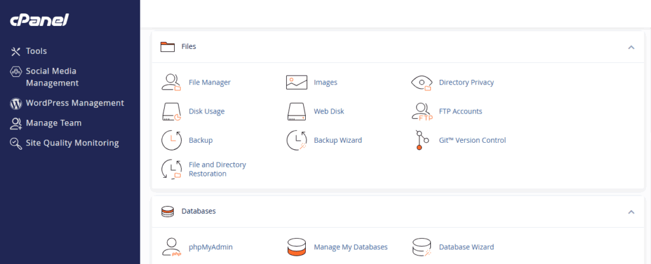Screen dimensions: 651x264
Task: Click the File and Directory Restoration link
Action: point(217,169)
